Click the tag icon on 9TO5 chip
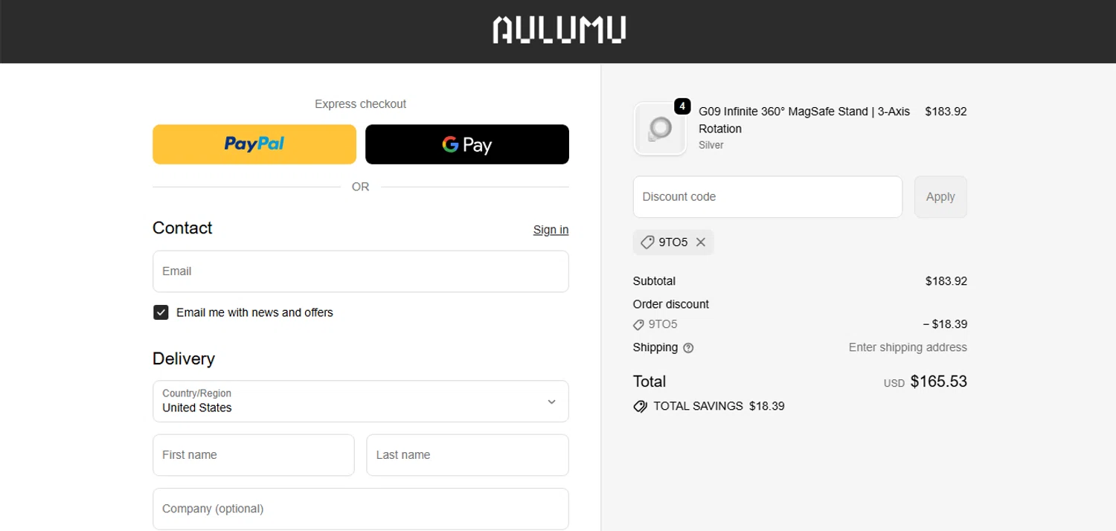1116x531 pixels. (x=647, y=242)
